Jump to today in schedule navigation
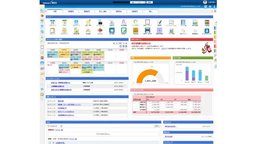 [120, 43]
